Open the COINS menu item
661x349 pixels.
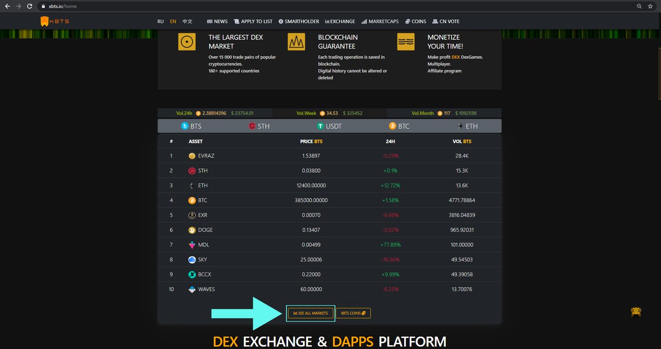[x=415, y=22]
